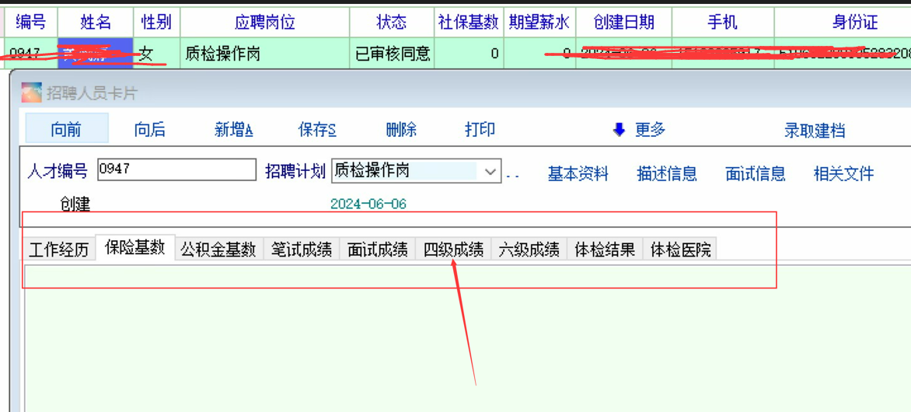Delete record using 删除 button

[x=401, y=130]
